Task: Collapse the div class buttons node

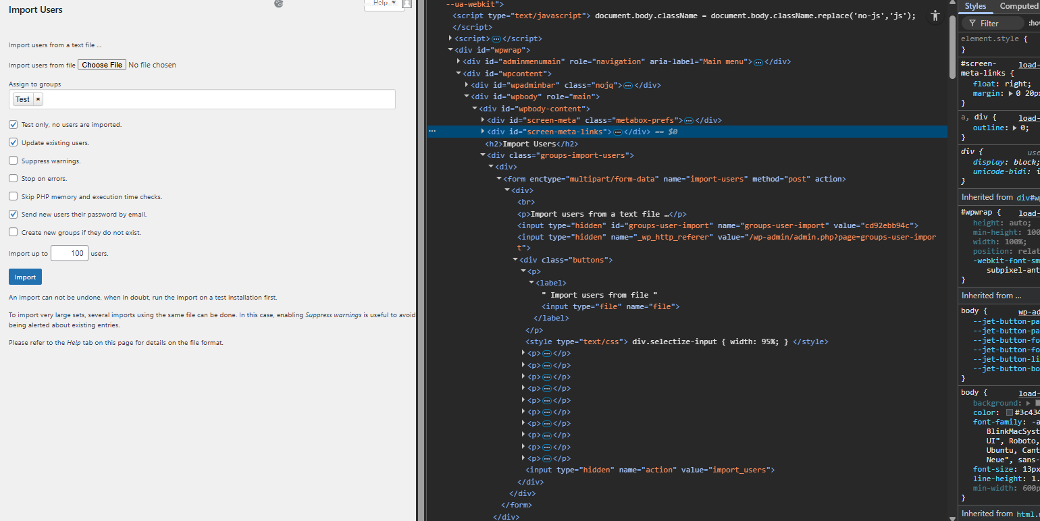Action: [515, 260]
